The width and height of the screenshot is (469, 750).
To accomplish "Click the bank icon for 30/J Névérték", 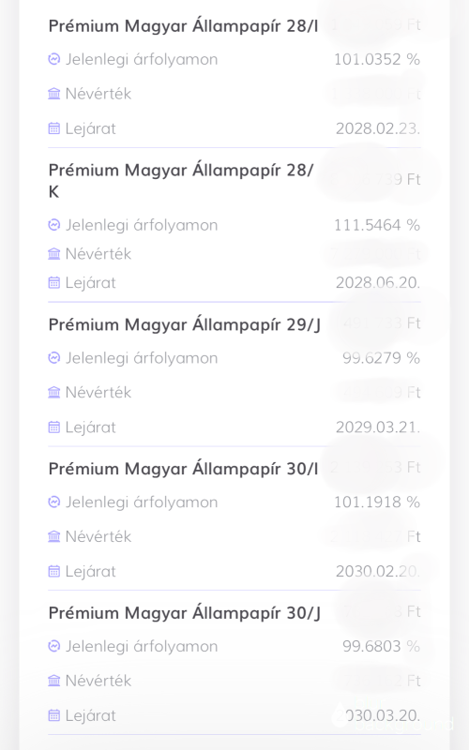I will coord(54,681).
